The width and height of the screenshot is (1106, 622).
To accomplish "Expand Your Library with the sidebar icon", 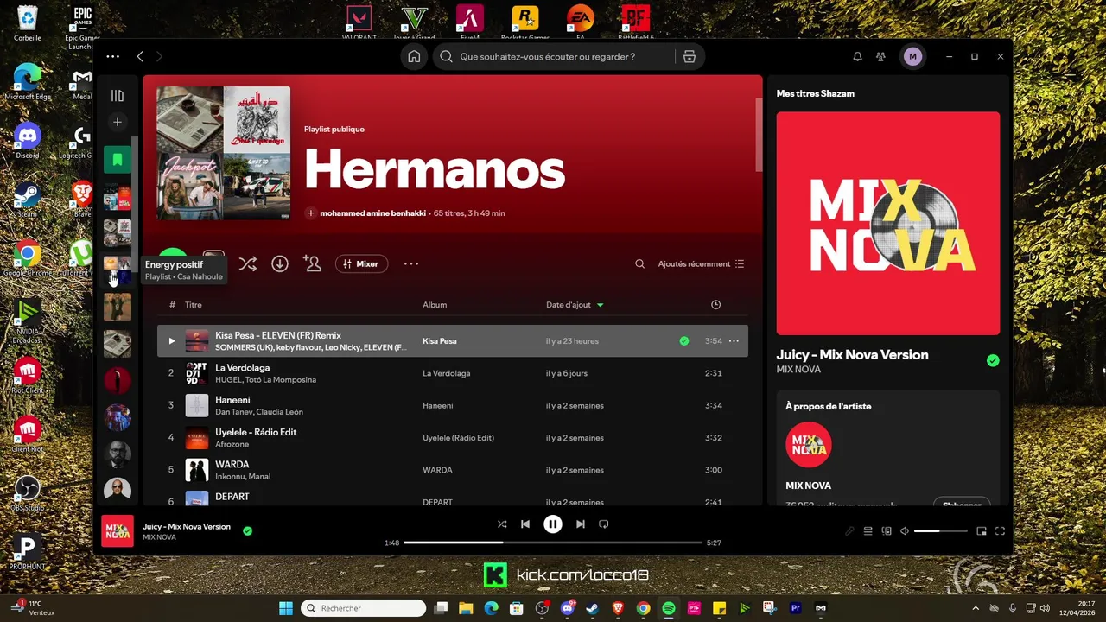I will click(x=118, y=95).
